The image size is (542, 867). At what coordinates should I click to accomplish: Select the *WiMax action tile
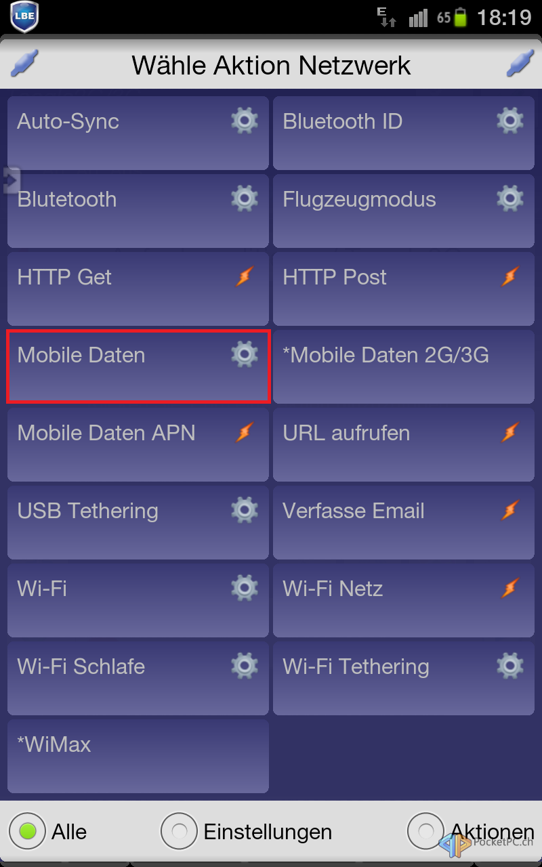(138, 756)
